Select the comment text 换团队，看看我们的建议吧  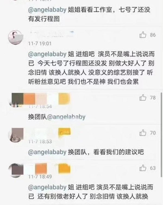point(106,152)
